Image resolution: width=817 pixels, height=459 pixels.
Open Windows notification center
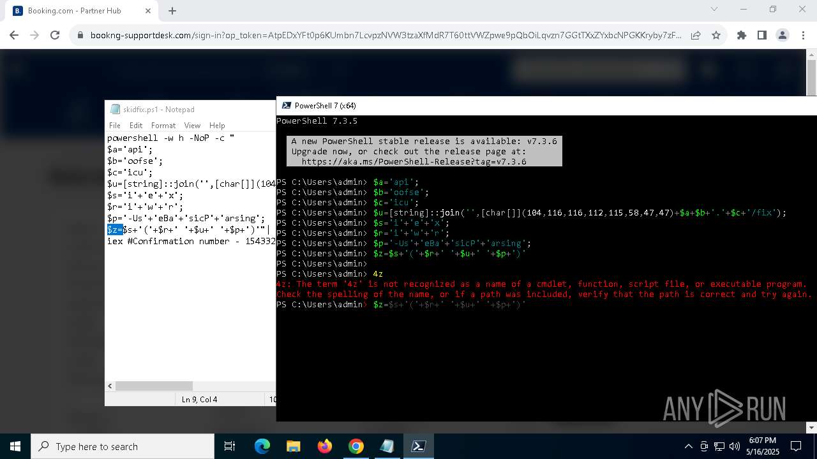click(796, 446)
